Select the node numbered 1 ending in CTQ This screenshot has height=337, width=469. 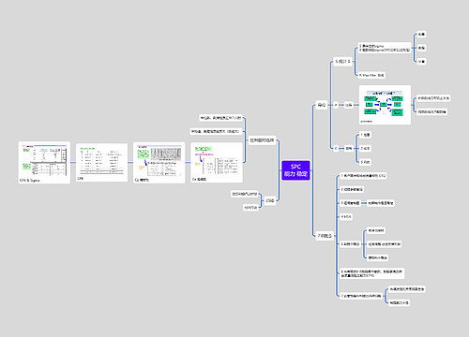pos(363,176)
